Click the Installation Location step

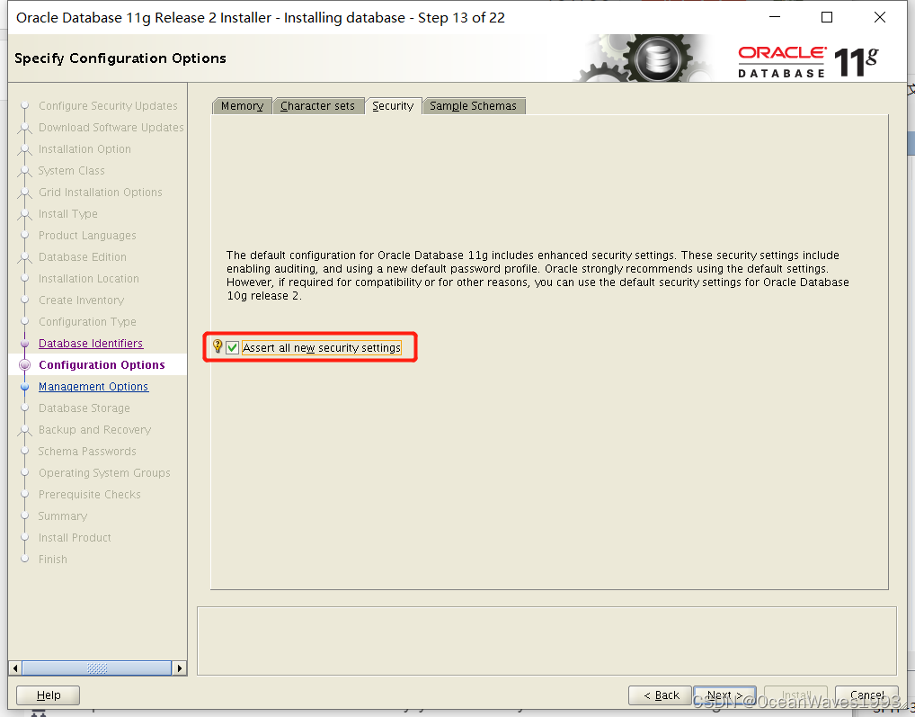tap(89, 279)
